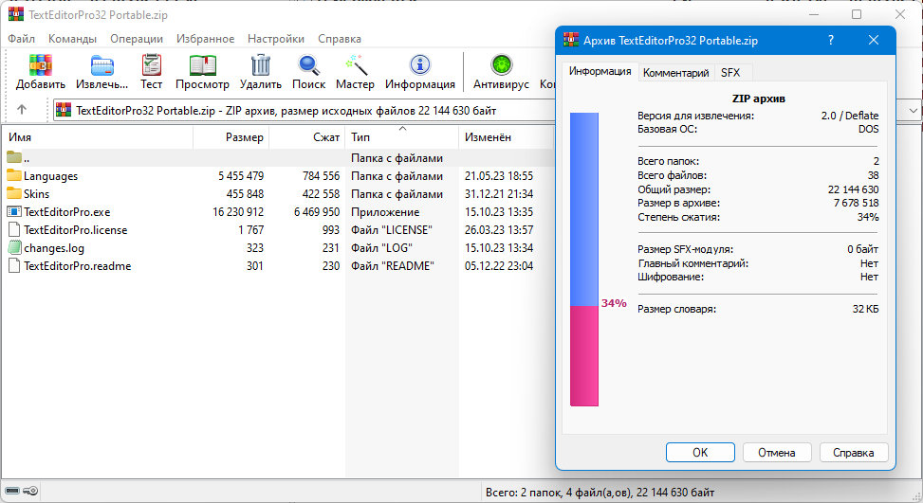Click the Степень сжатия 34% value
The height and width of the screenshot is (503, 923).
point(868,217)
